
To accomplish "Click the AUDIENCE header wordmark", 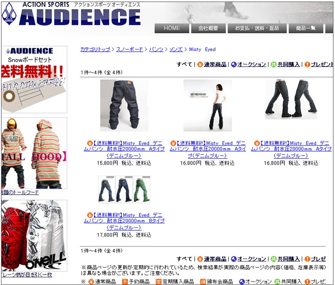I will point(80,17).
